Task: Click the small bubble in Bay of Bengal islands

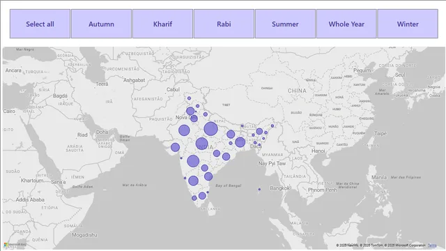Action: tap(259, 189)
